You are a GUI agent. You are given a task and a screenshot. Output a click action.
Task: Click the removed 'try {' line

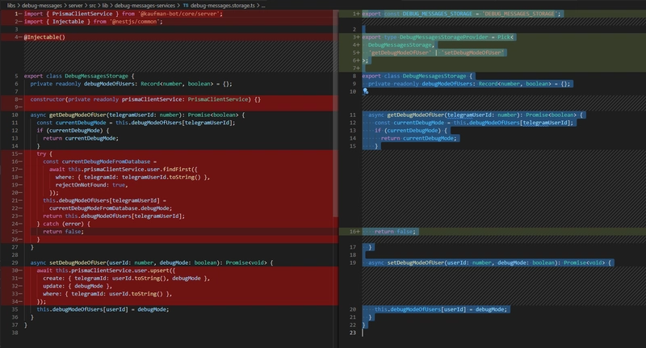(x=44, y=153)
